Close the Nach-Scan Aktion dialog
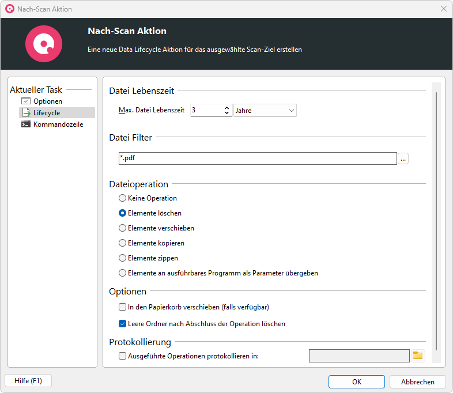 click(x=444, y=9)
